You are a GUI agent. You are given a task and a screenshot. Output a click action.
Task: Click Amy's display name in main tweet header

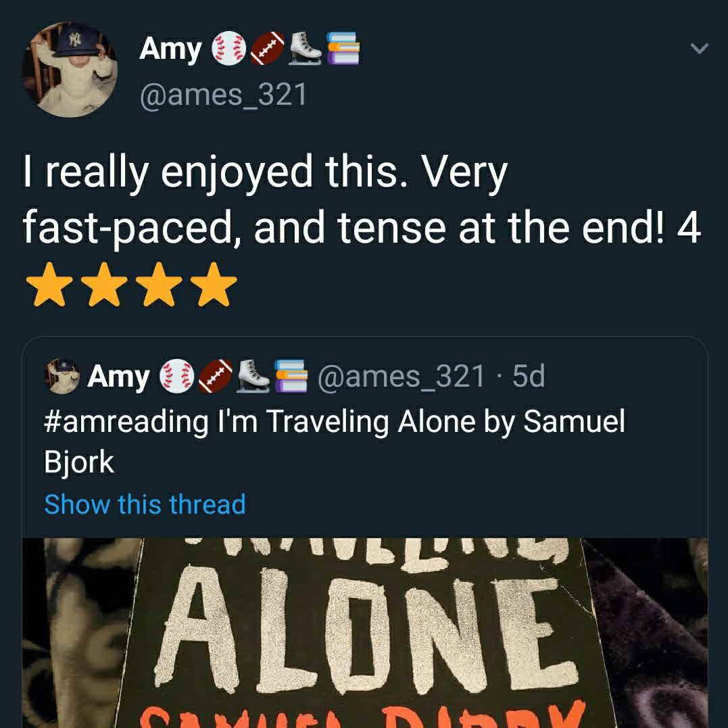point(170,49)
